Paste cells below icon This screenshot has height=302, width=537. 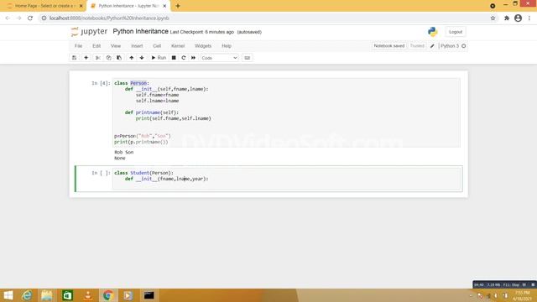pyautogui.click(x=119, y=58)
